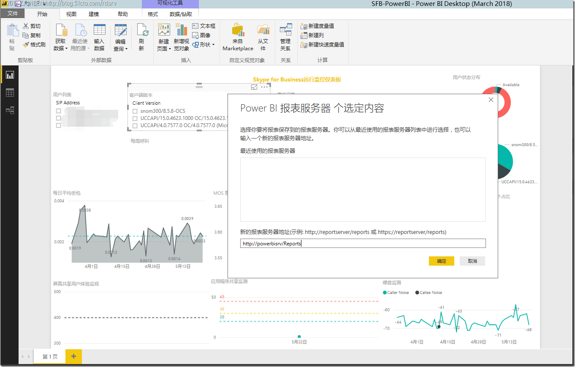Select page tab 第1页
The height and width of the screenshot is (367, 575).
coord(50,357)
